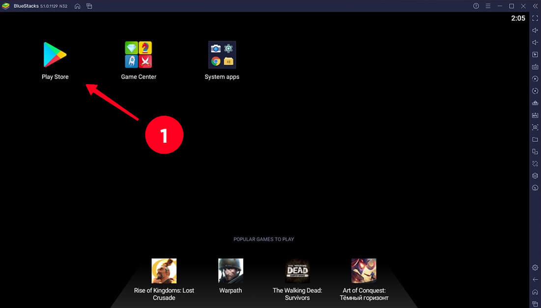Click the volume down sidebar icon

pos(535,42)
